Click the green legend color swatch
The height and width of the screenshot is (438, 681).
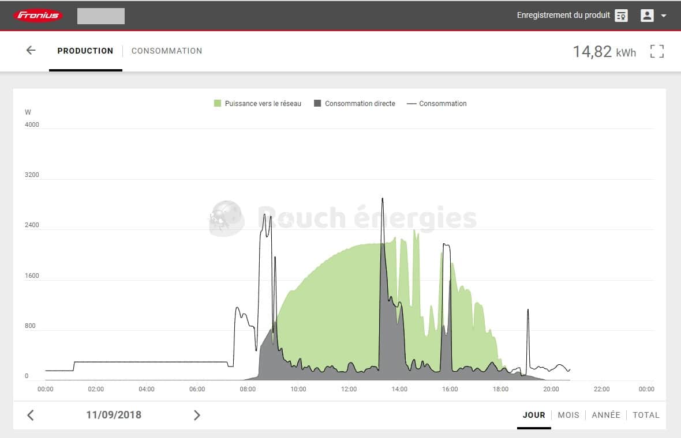pyautogui.click(x=218, y=104)
